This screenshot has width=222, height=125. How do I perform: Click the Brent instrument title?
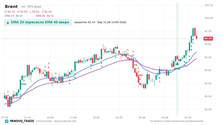[x=11, y=7]
